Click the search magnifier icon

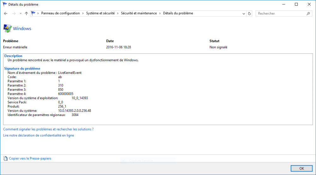point(308,14)
